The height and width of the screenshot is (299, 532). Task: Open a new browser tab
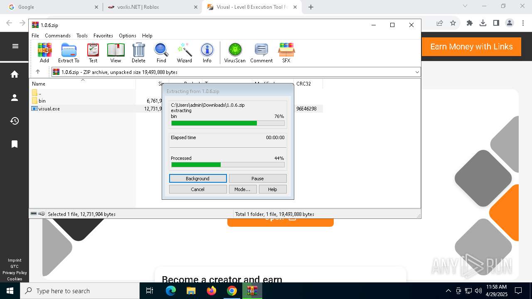(x=311, y=7)
